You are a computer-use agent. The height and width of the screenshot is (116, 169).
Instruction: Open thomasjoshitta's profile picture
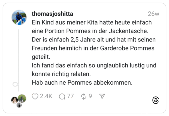point(19,17)
